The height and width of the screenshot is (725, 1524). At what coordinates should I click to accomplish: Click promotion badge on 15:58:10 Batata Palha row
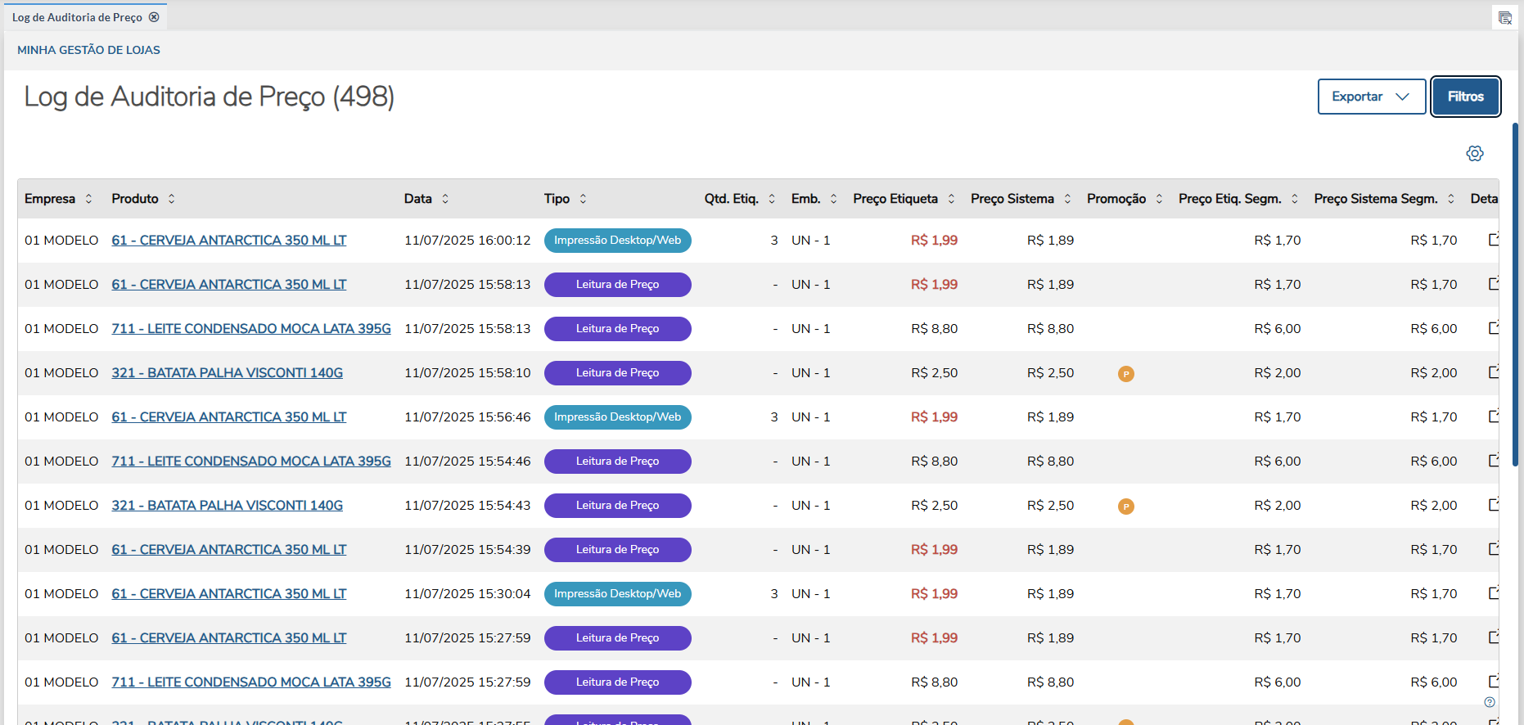pos(1125,374)
